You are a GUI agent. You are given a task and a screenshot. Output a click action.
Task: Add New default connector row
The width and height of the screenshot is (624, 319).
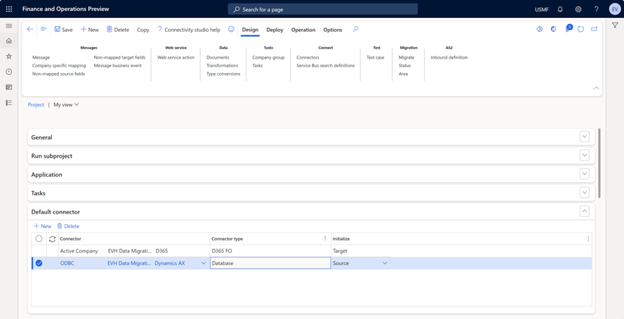tap(42, 226)
